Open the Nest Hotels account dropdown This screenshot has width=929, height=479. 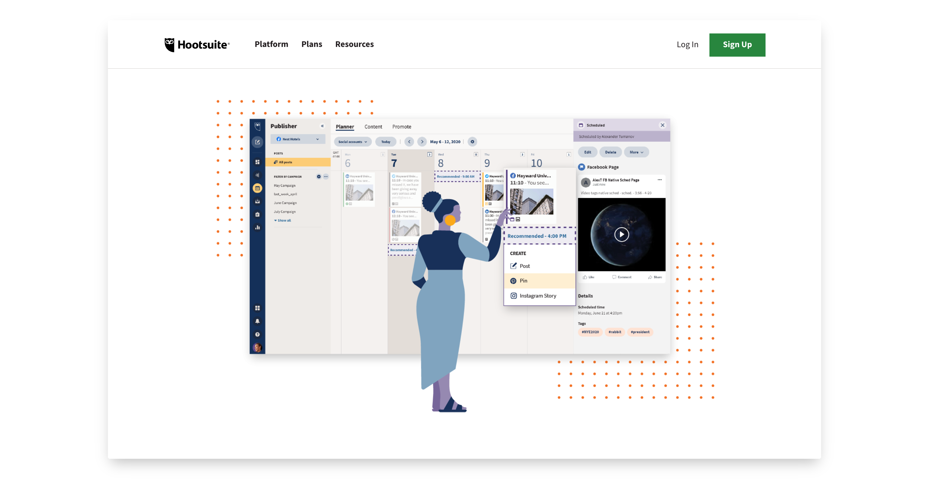coord(298,139)
